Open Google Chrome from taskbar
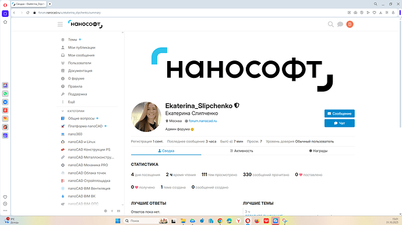Image resolution: width=402 pixels, height=225 pixels. [x=220, y=221]
